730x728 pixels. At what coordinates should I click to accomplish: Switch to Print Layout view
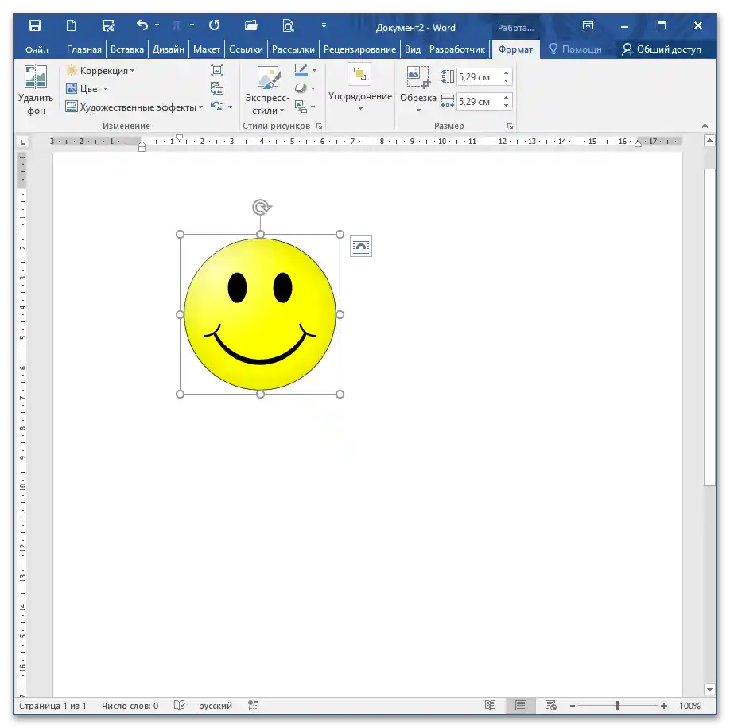521,705
